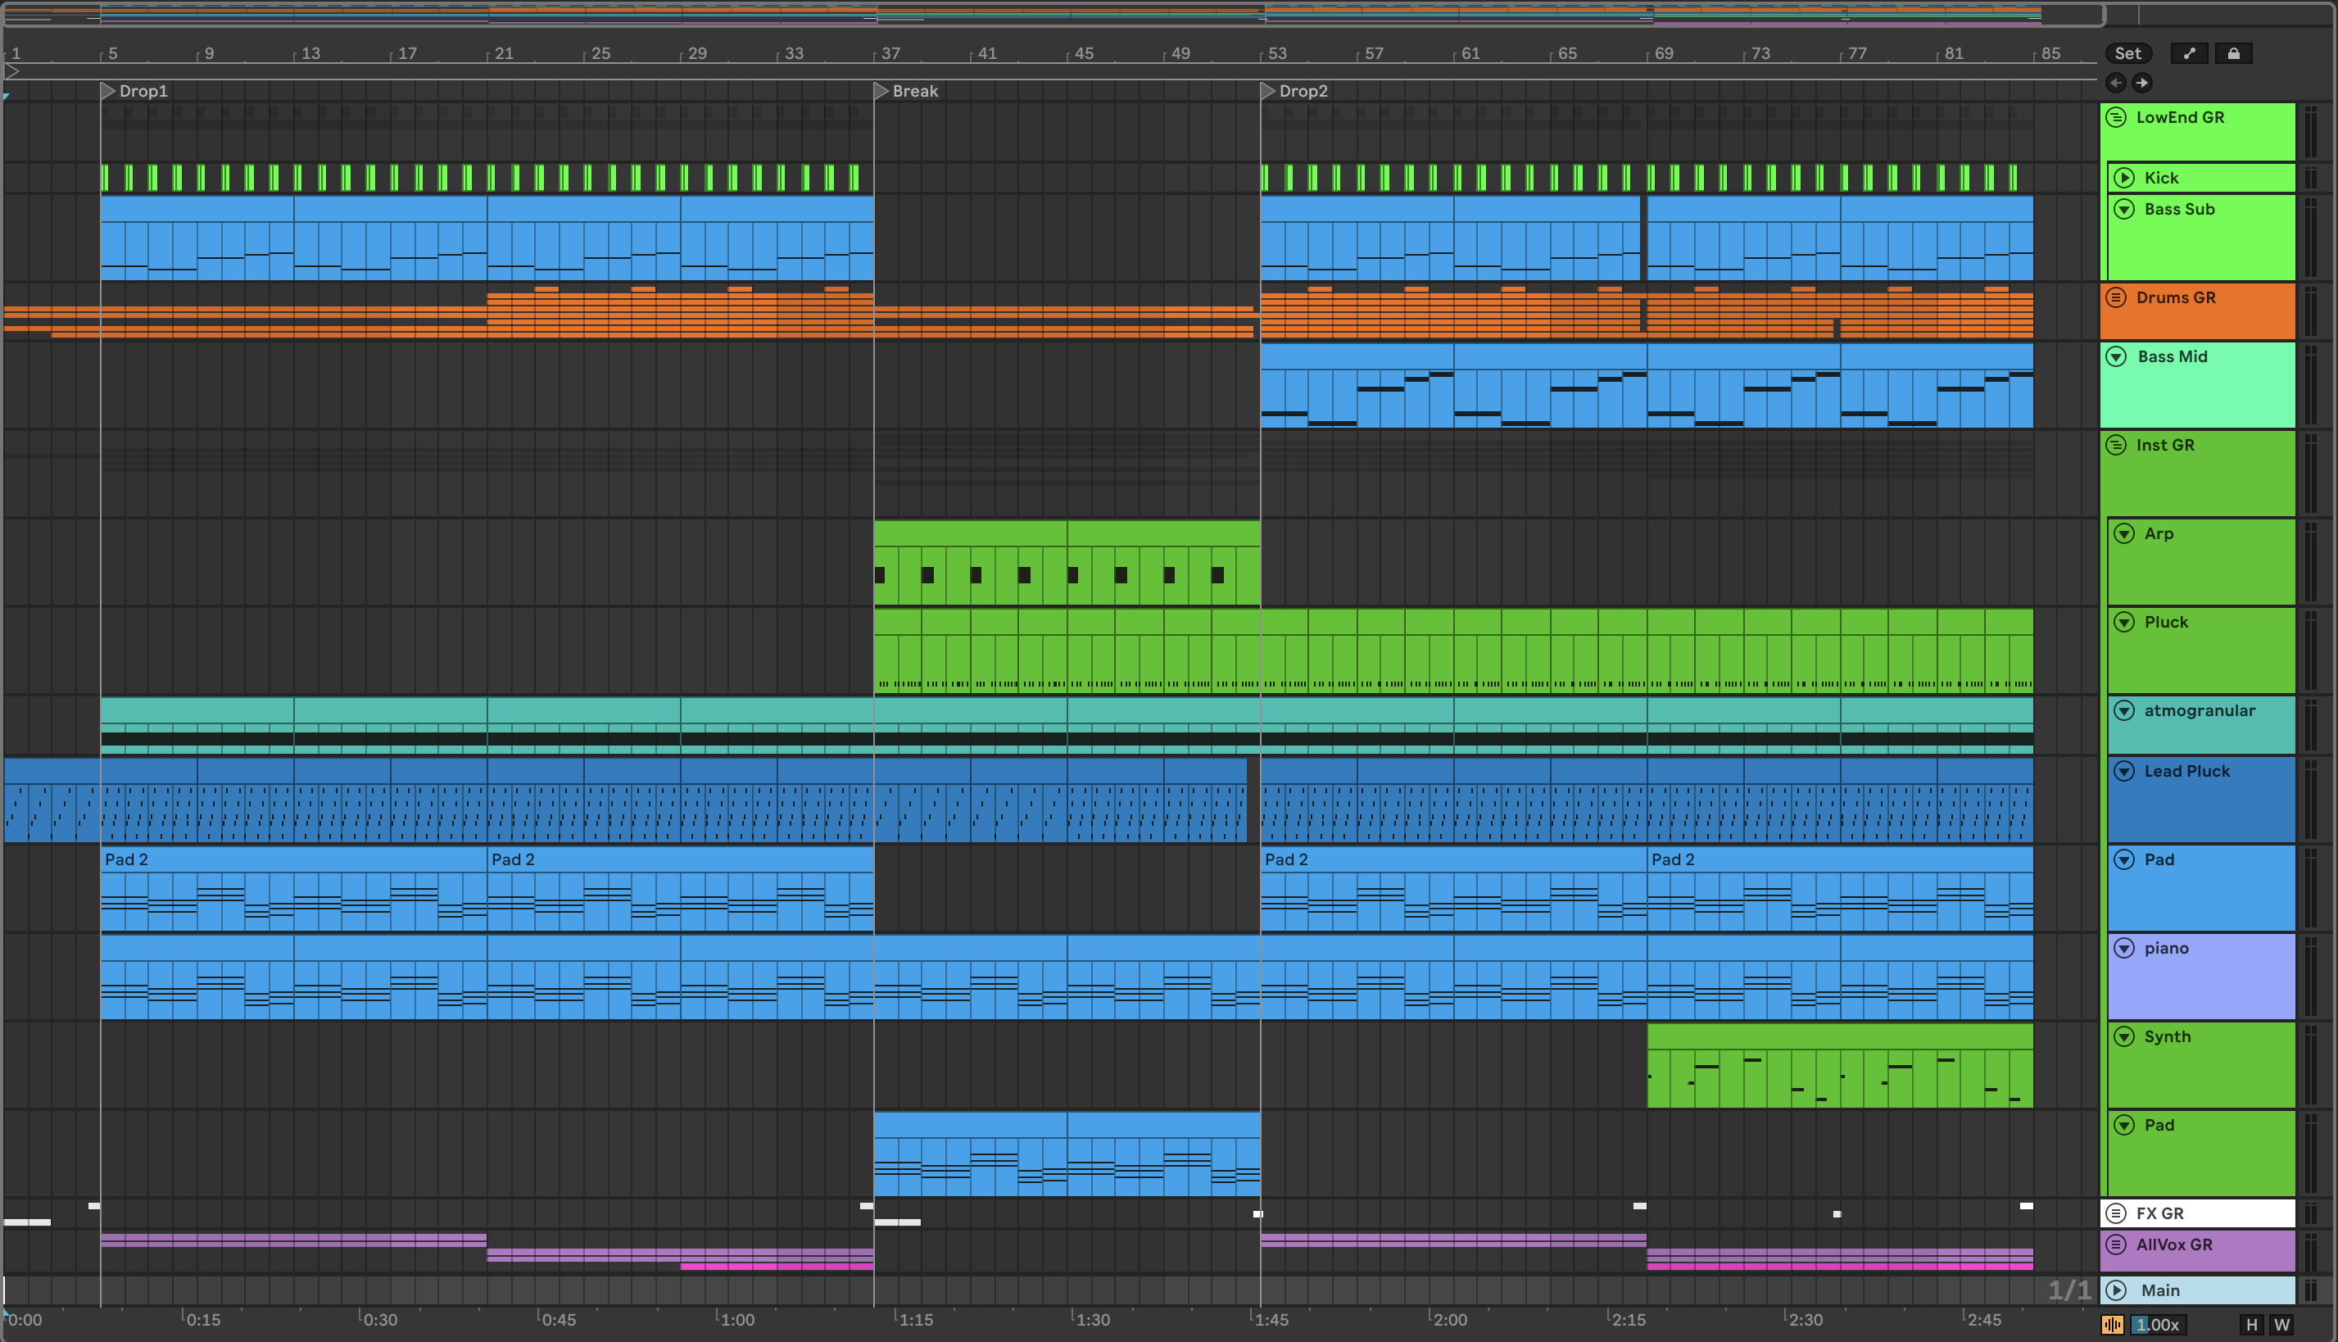Unfold the FX GR group track
The height and width of the screenshot is (1342, 2338).
pyautogui.click(x=2117, y=1213)
